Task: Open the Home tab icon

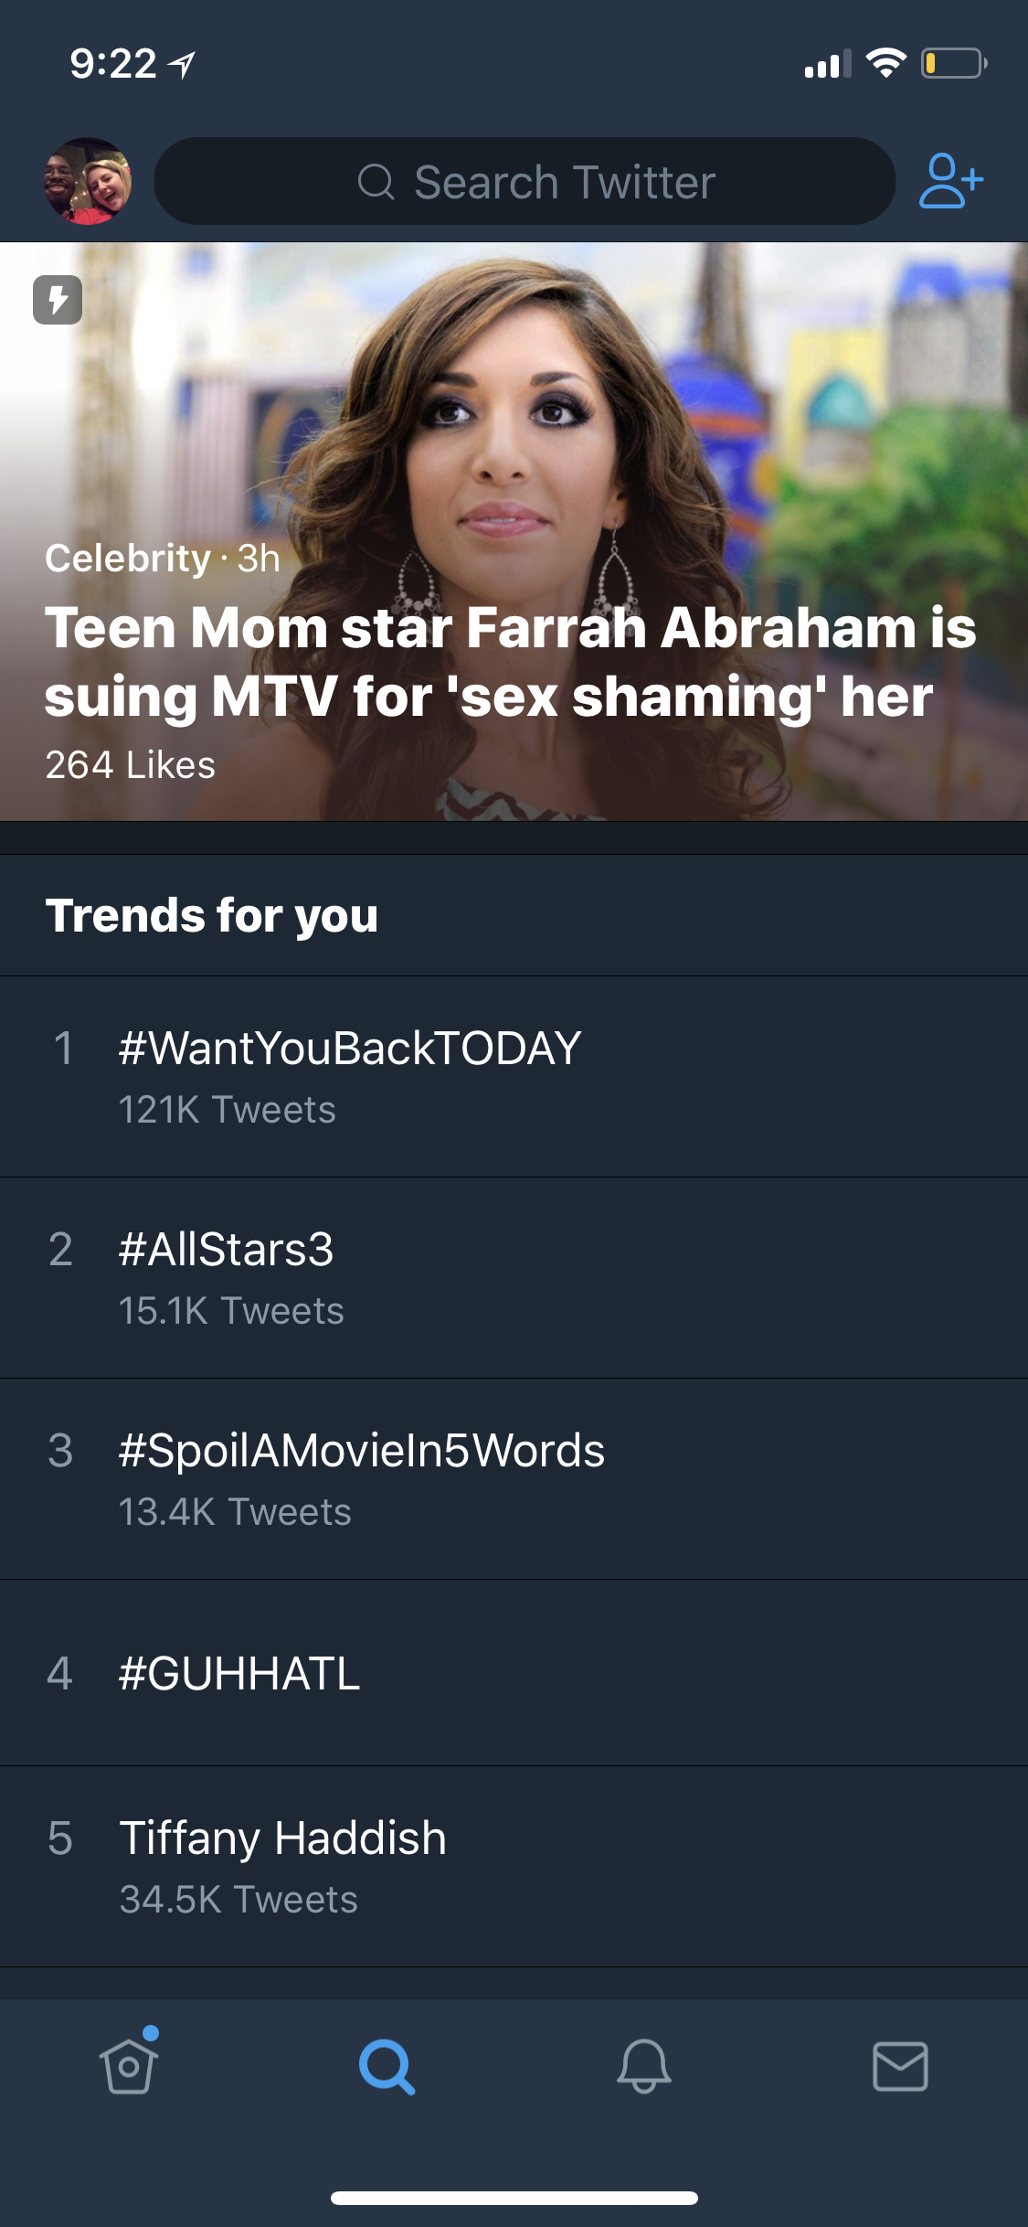Action: click(x=129, y=2063)
